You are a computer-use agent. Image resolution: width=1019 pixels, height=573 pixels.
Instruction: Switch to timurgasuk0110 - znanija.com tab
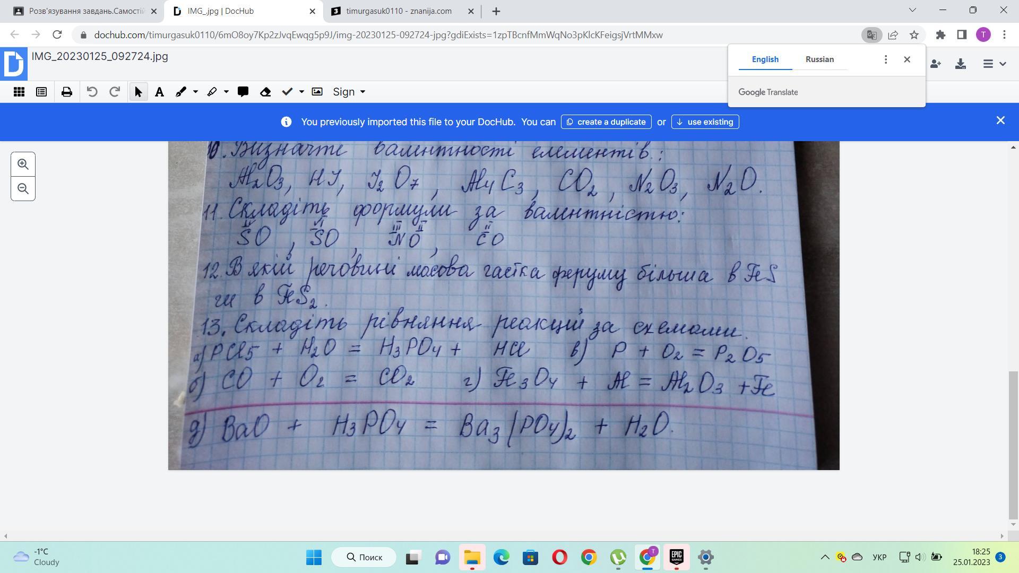tap(398, 11)
